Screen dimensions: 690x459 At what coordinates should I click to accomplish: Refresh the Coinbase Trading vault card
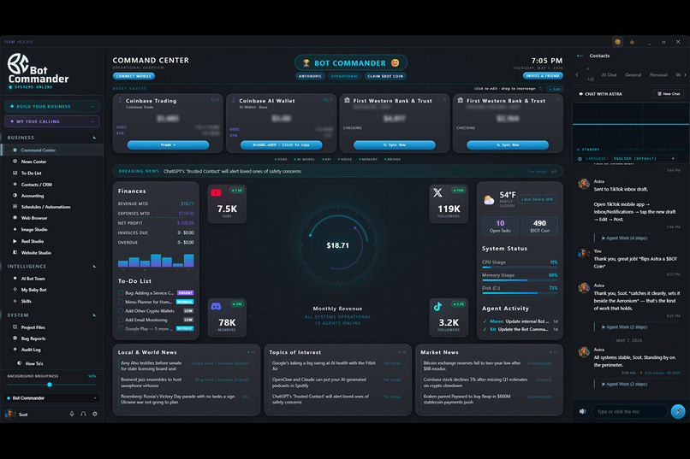pos(213,100)
